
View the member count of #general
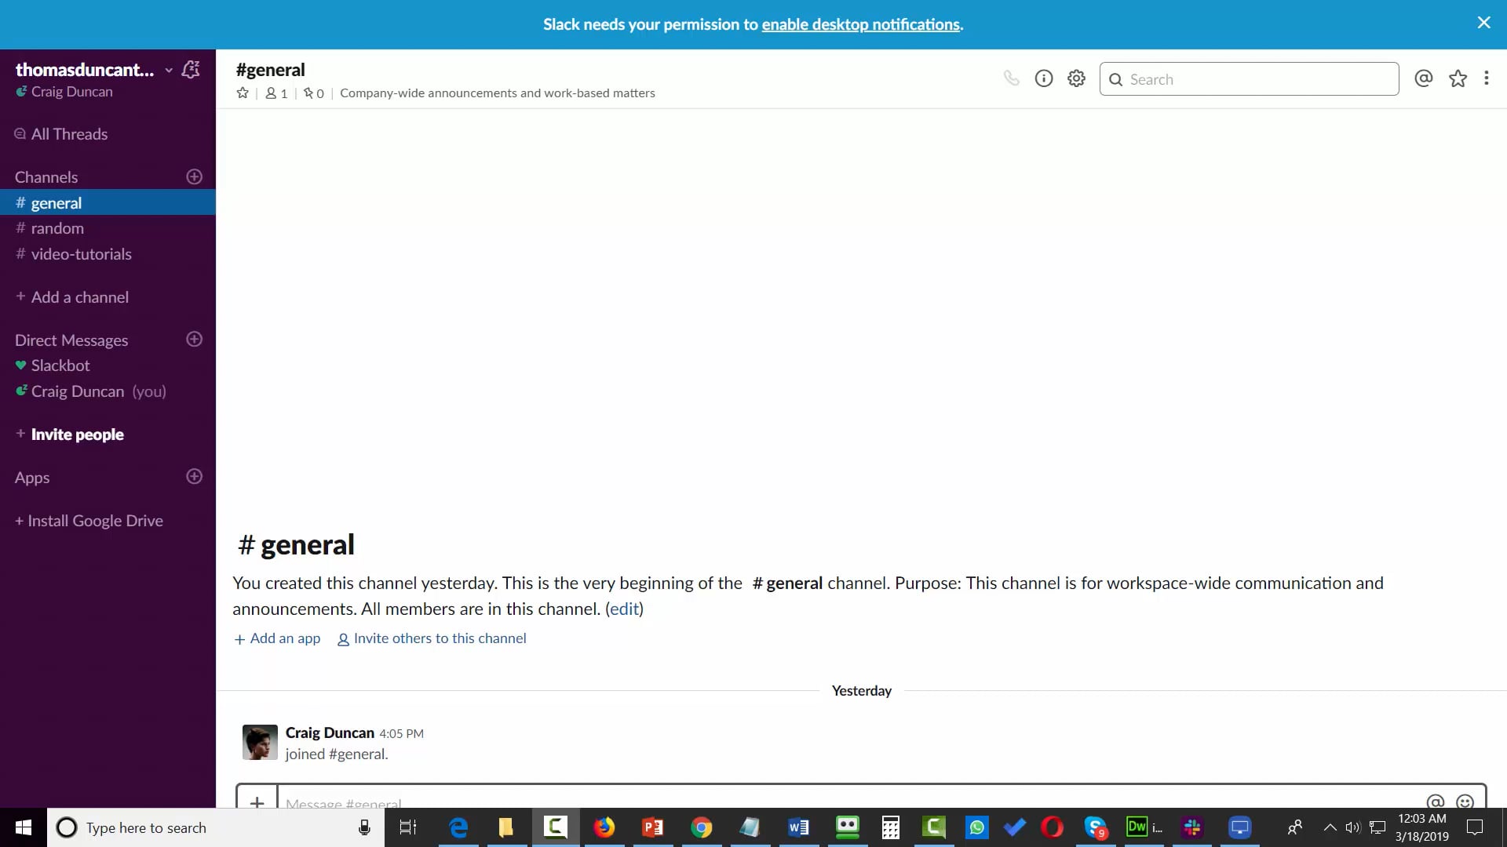pyautogui.click(x=275, y=93)
